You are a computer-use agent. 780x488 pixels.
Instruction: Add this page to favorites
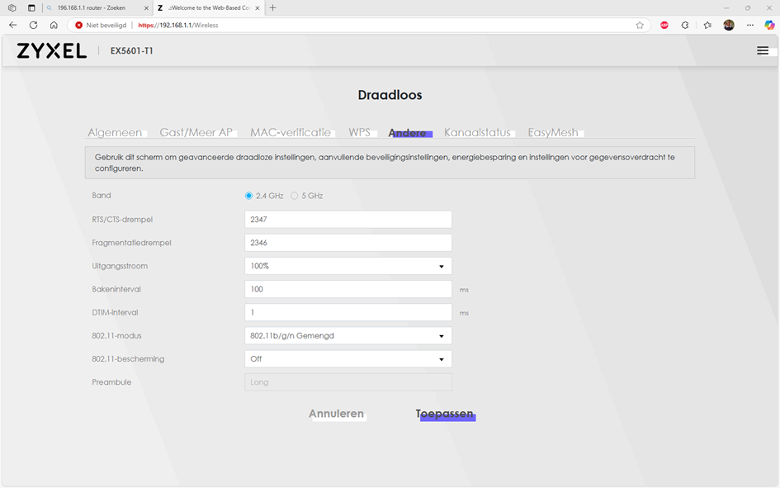coord(640,25)
